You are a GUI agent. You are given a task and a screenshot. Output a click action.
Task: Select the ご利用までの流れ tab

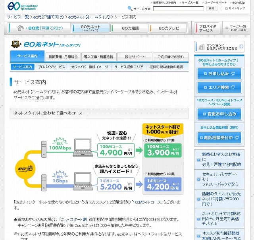(x=171, y=57)
